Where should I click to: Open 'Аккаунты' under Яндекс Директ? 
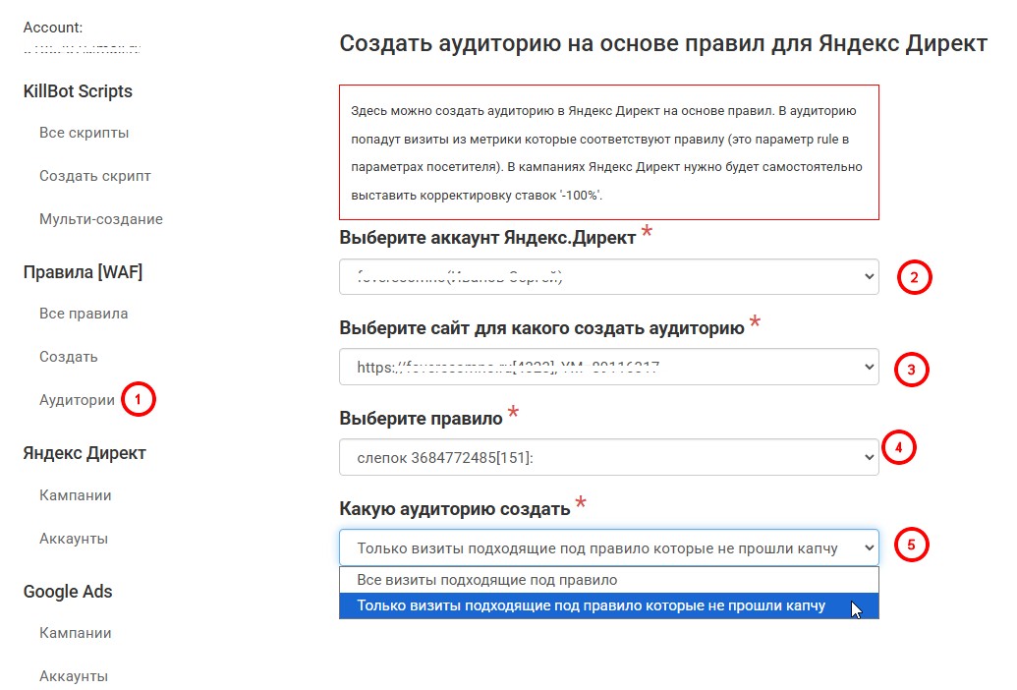coord(74,539)
